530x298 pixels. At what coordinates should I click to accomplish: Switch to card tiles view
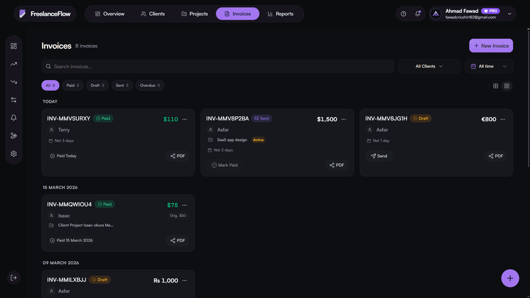(507, 86)
